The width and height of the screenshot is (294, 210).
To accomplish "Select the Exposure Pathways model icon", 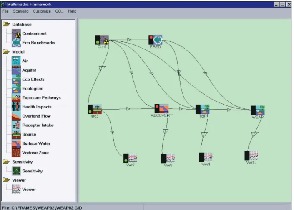I will coord(16,97).
